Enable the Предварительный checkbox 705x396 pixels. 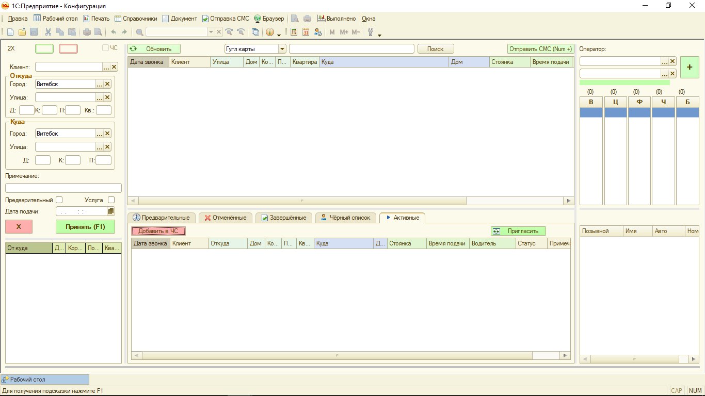(59, 200)
